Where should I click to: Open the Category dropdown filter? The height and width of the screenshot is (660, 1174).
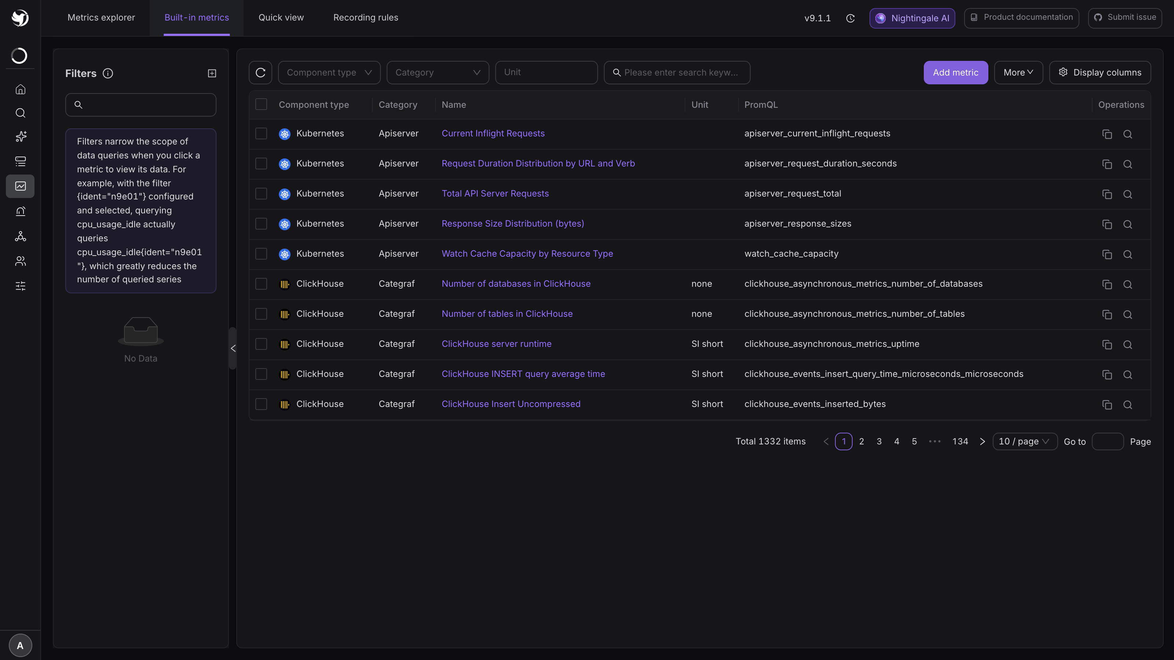click(x=438, y=73)
